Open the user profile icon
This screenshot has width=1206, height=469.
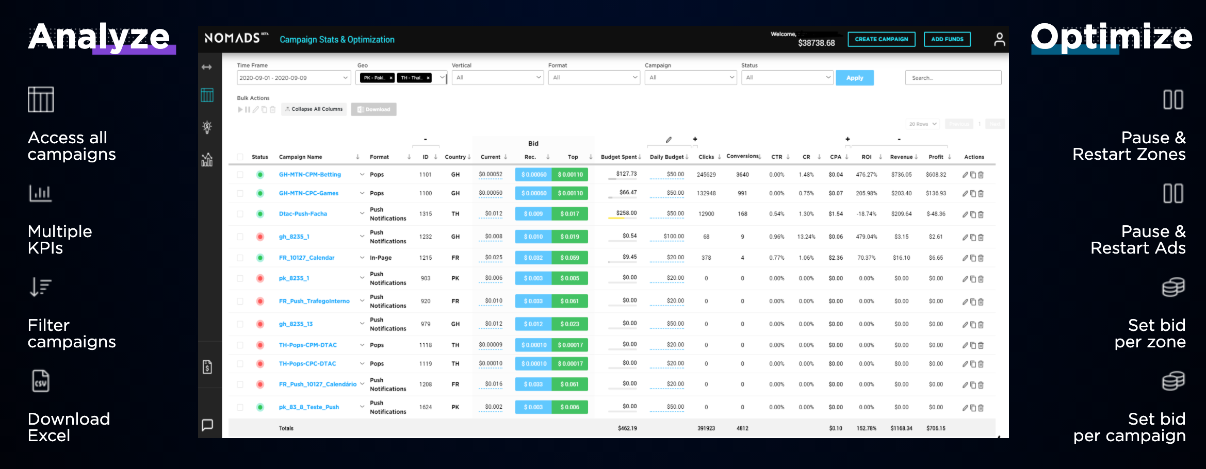[x=999, y=39]
